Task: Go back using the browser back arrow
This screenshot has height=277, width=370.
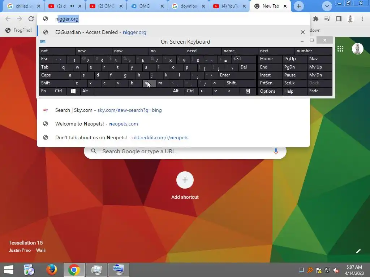Action: tap(8, 19)
